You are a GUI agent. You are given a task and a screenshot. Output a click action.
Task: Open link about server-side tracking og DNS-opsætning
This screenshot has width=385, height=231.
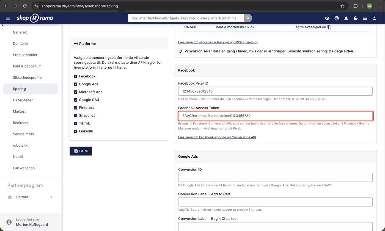(218, 42)
